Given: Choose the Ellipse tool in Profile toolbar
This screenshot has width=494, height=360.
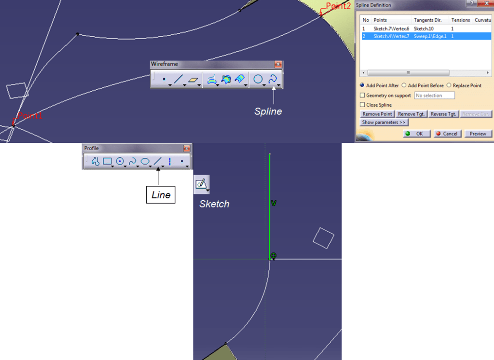Looking at the screenshot, I should [x=145, y=162].
